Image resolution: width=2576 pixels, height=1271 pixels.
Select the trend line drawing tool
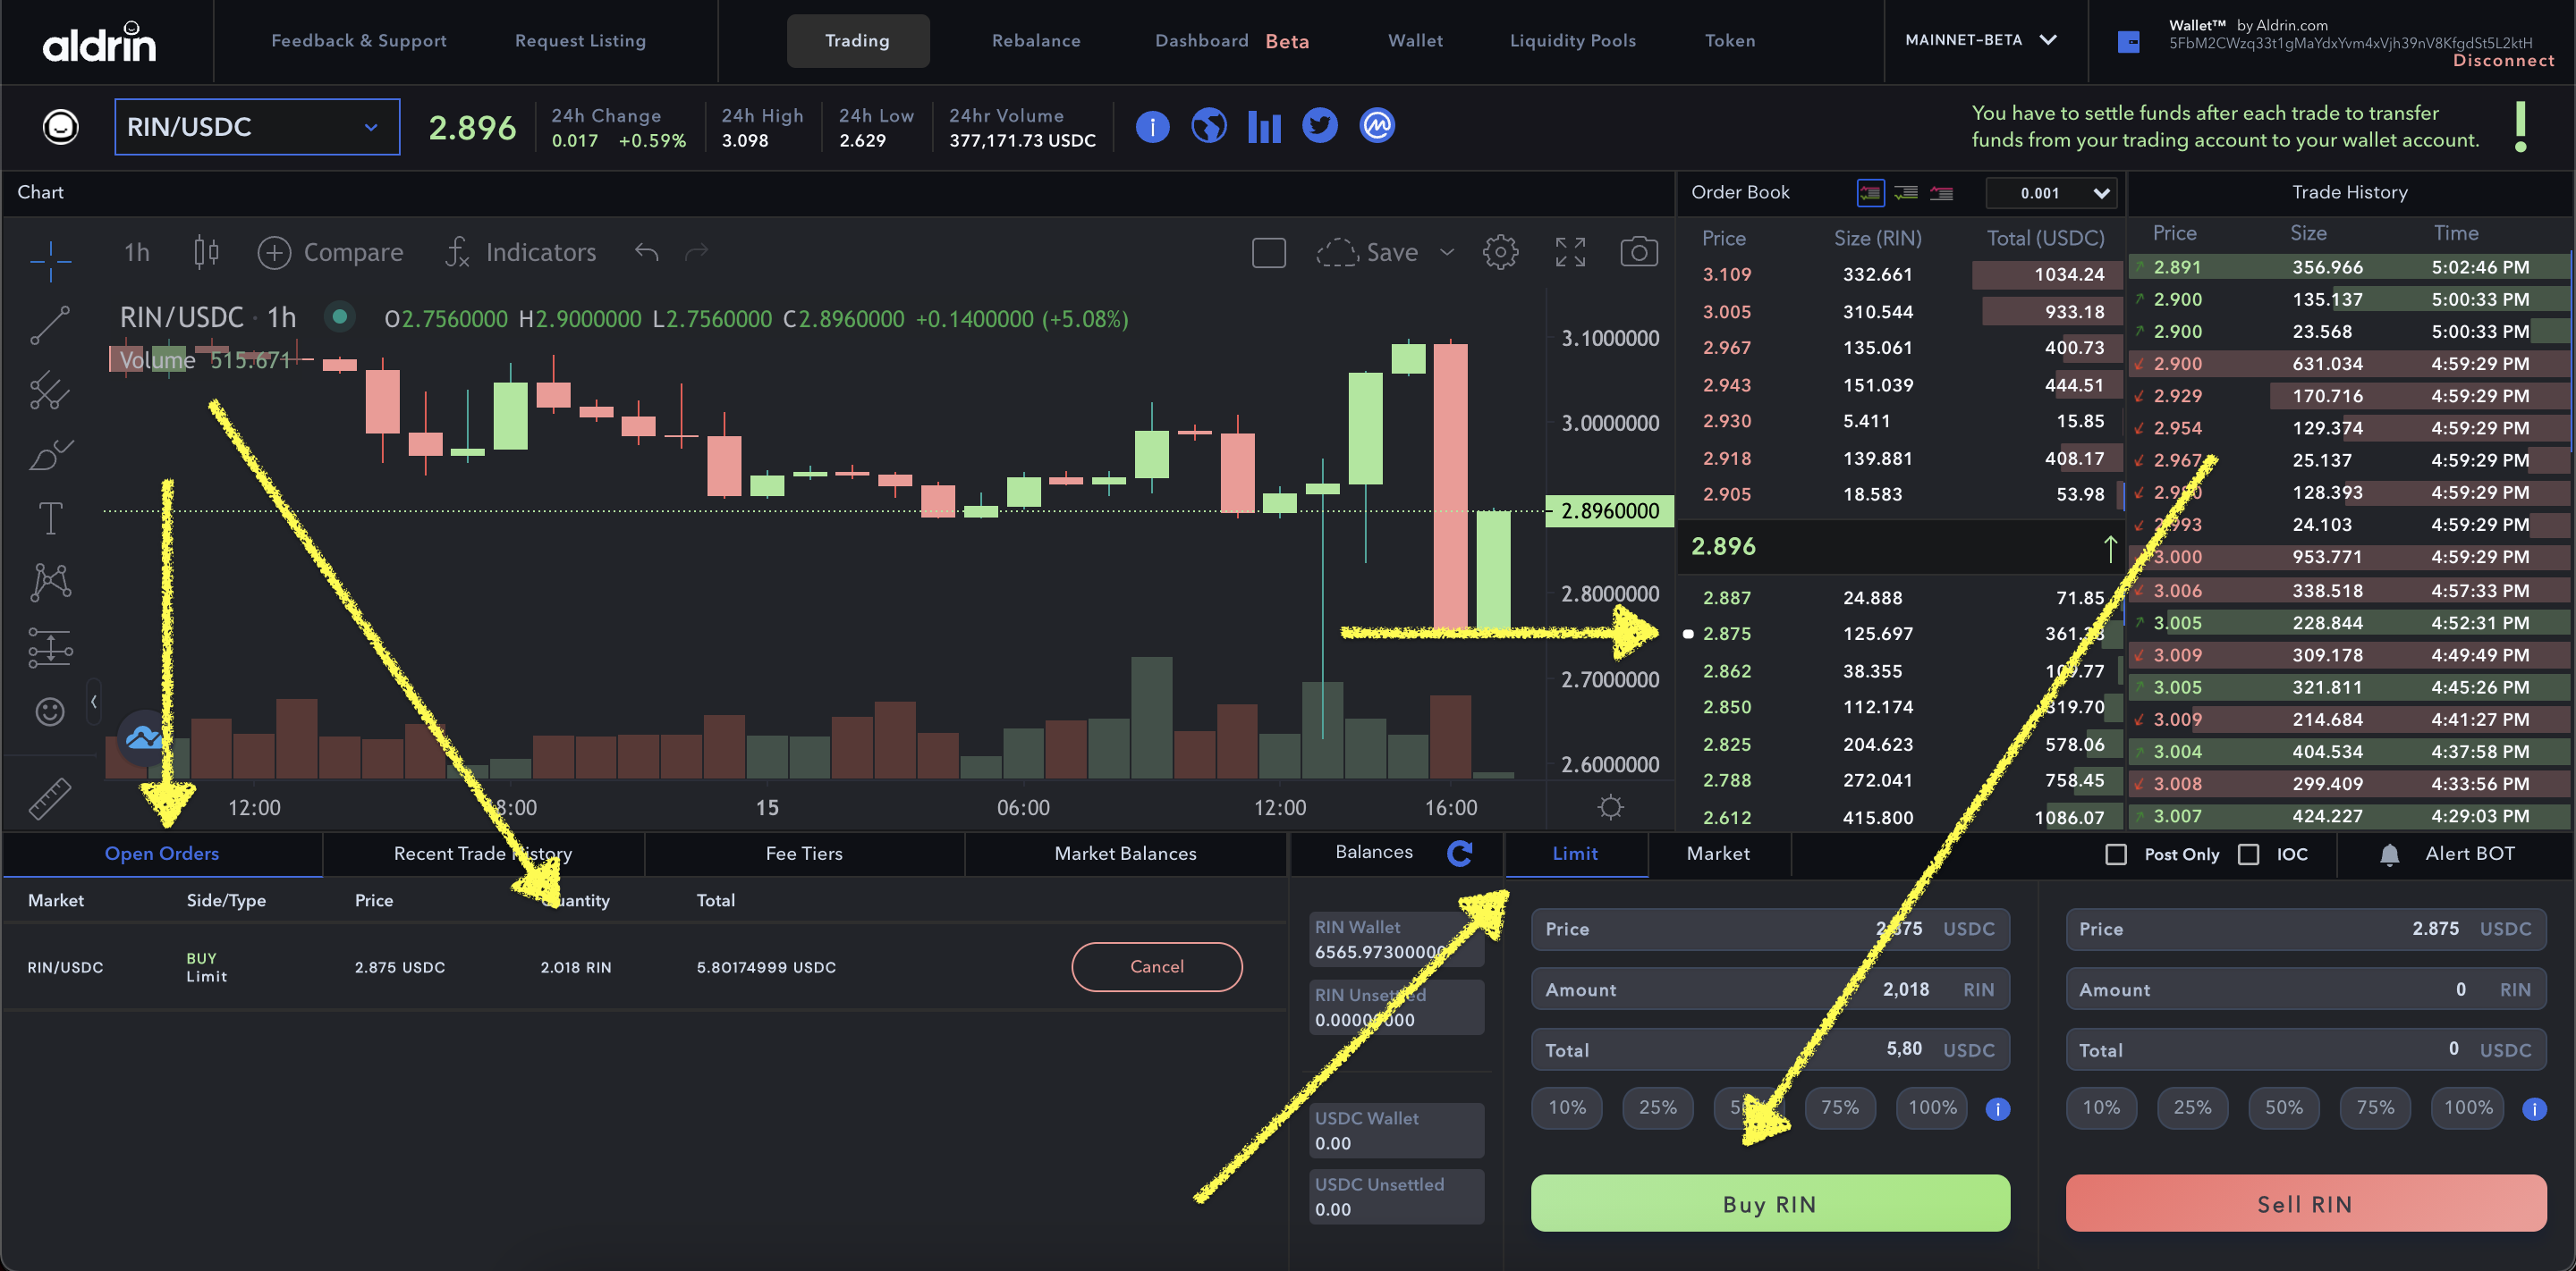click(x=50, y=325)
